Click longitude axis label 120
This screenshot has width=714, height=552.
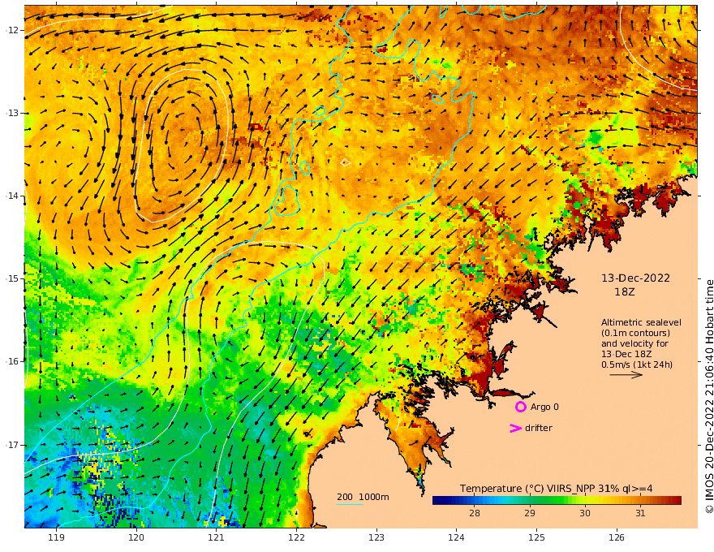tap(136, 537)
